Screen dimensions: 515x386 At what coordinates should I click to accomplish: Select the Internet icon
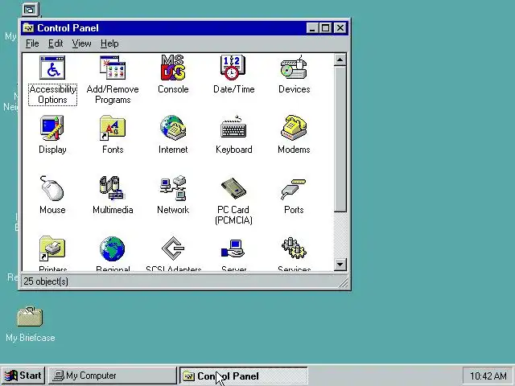[x=173, y=128]
